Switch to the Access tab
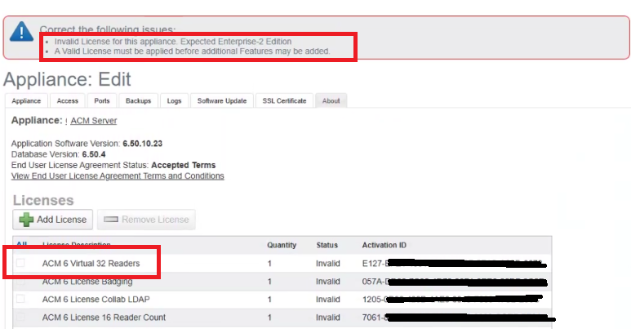 68,101
